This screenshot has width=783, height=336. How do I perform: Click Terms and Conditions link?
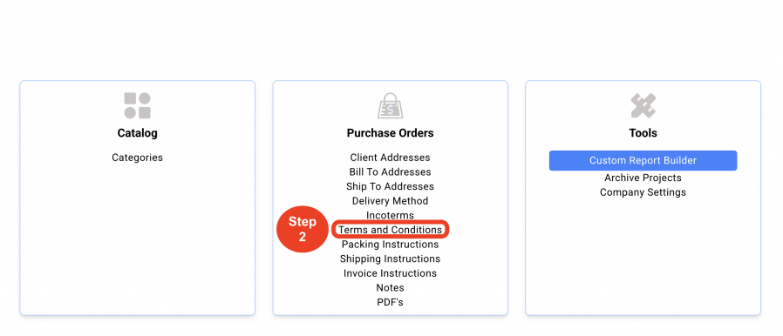[390, 230]
